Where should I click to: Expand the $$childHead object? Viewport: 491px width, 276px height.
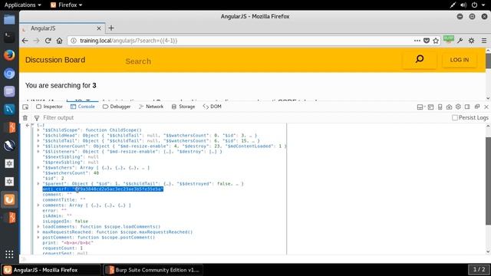[38, 135]
